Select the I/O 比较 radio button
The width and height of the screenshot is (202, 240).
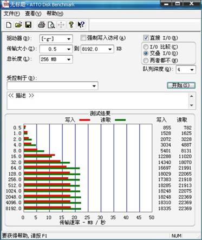146,47
